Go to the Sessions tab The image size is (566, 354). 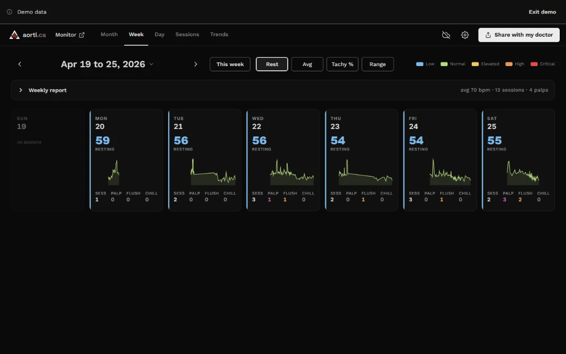[x=187, y=34]
